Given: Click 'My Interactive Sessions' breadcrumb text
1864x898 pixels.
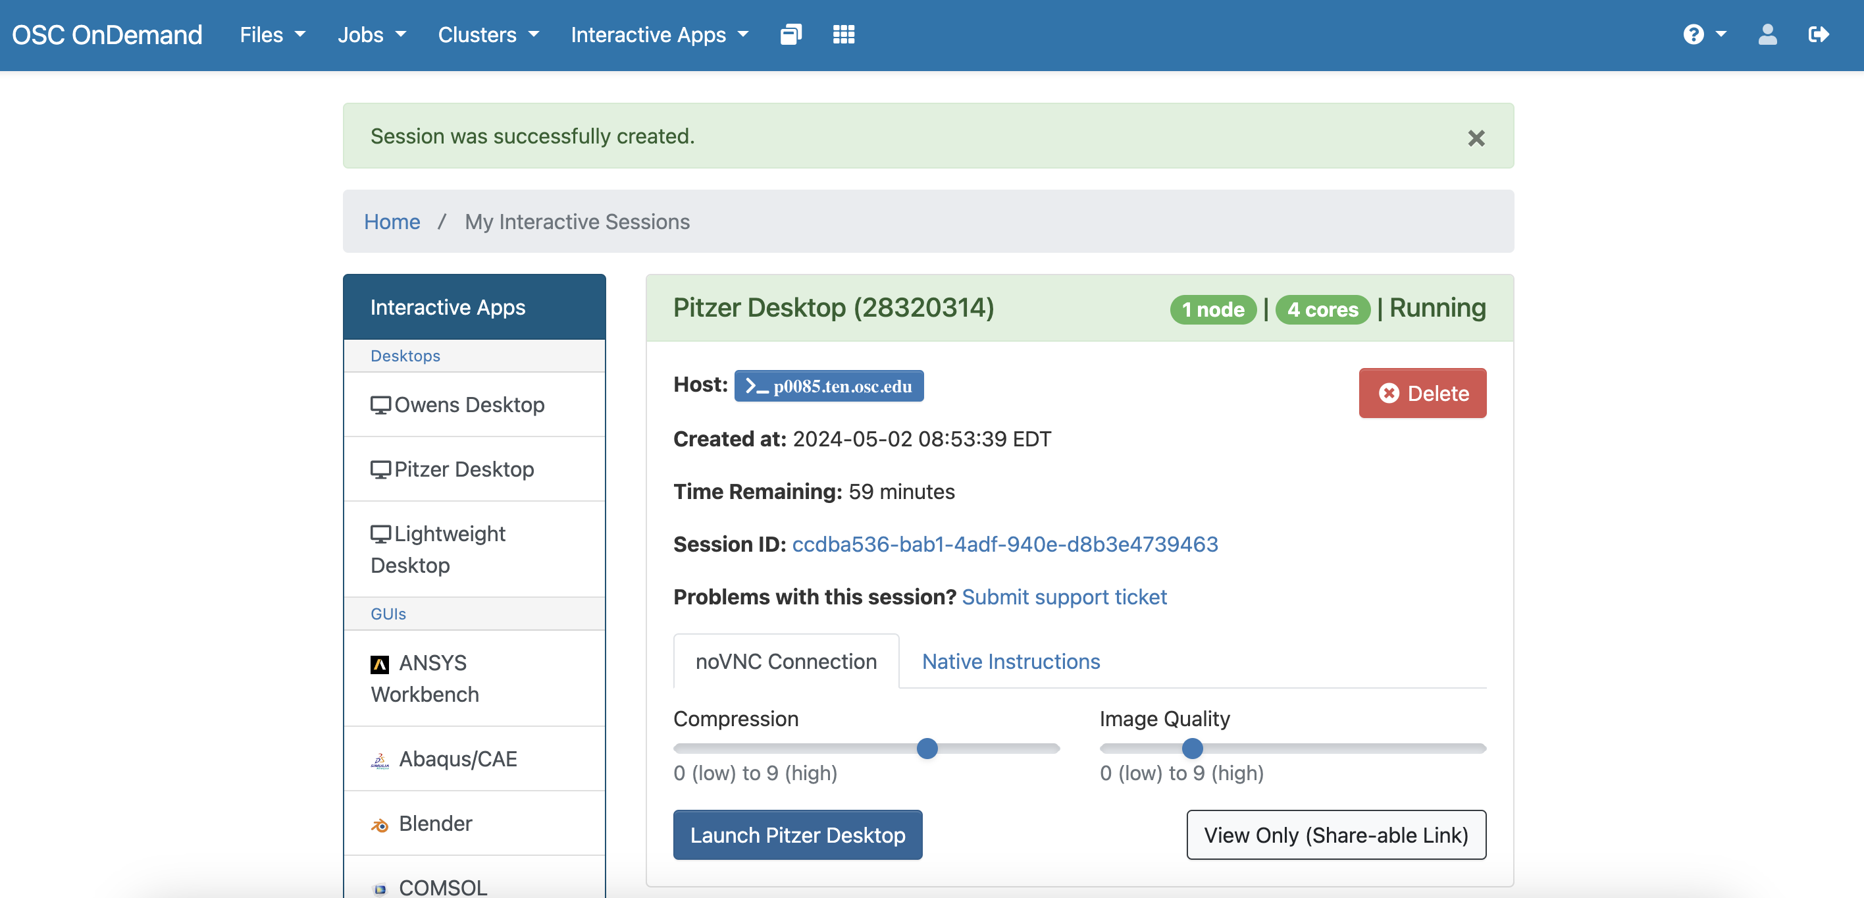Looking at the screenshot, I should point(577,221).
